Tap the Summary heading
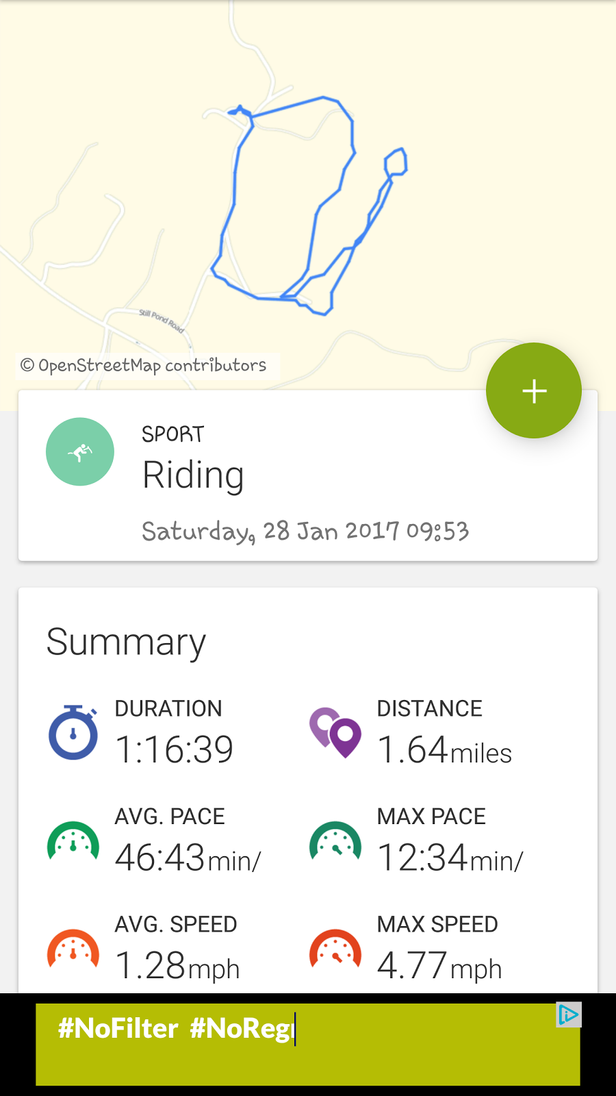The width and height of the screenshot is (616, 1096). click(126, 642)
